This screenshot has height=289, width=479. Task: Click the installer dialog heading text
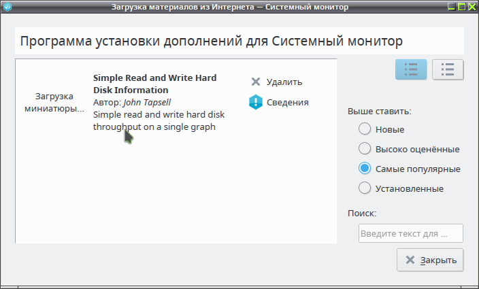pyautogui.click(x=212, y=41)
